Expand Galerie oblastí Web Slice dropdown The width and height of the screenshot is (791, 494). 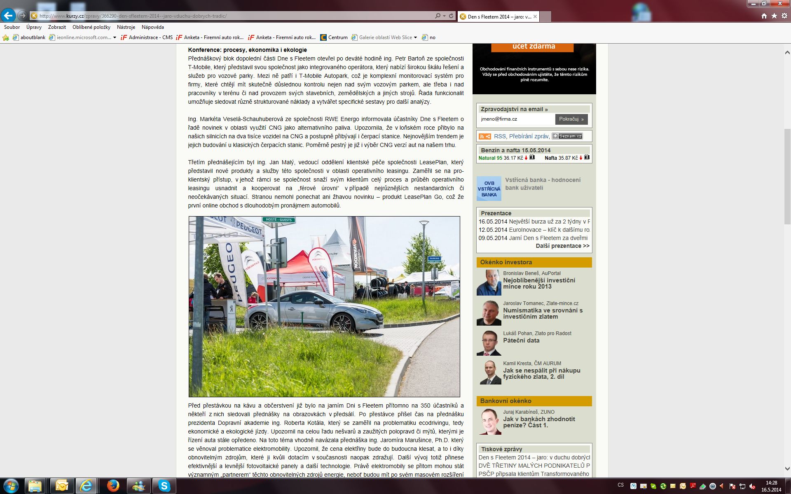click(415, 37)
